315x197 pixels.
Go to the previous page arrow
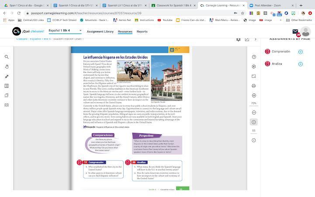click(x=254, y=140)
